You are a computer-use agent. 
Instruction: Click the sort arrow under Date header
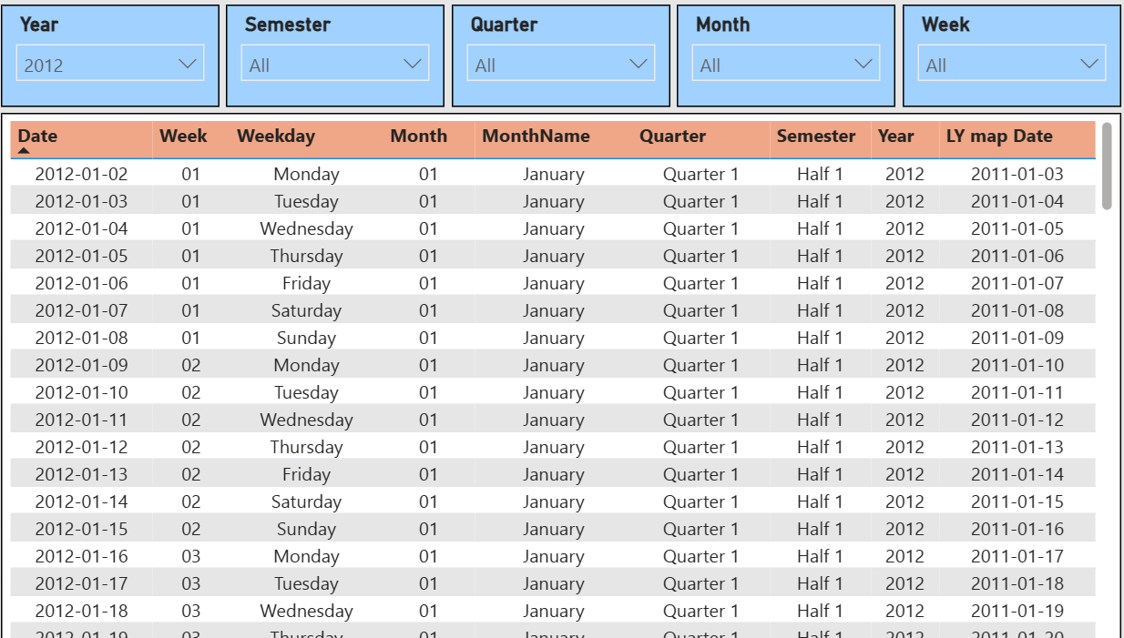24,151
